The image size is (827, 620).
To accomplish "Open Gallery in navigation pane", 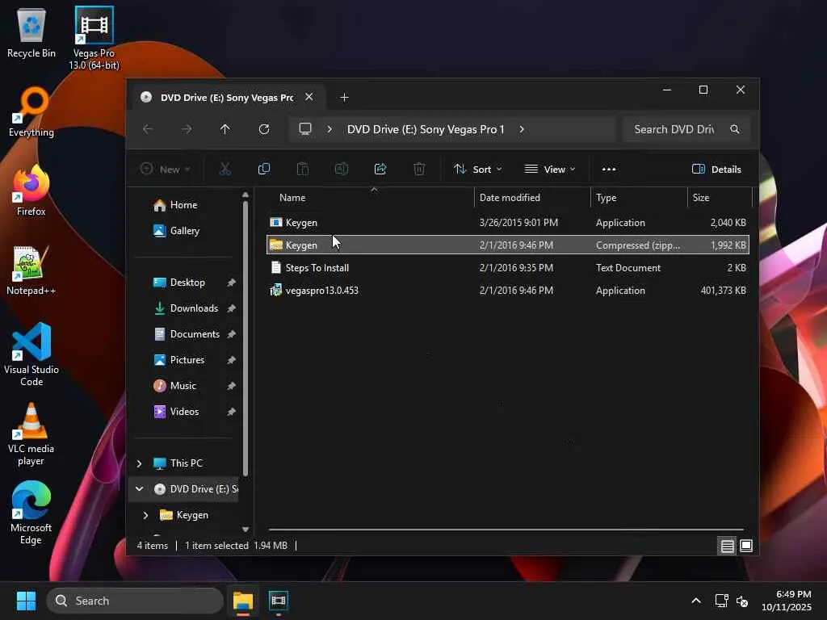I will click(x=184, y=230).
